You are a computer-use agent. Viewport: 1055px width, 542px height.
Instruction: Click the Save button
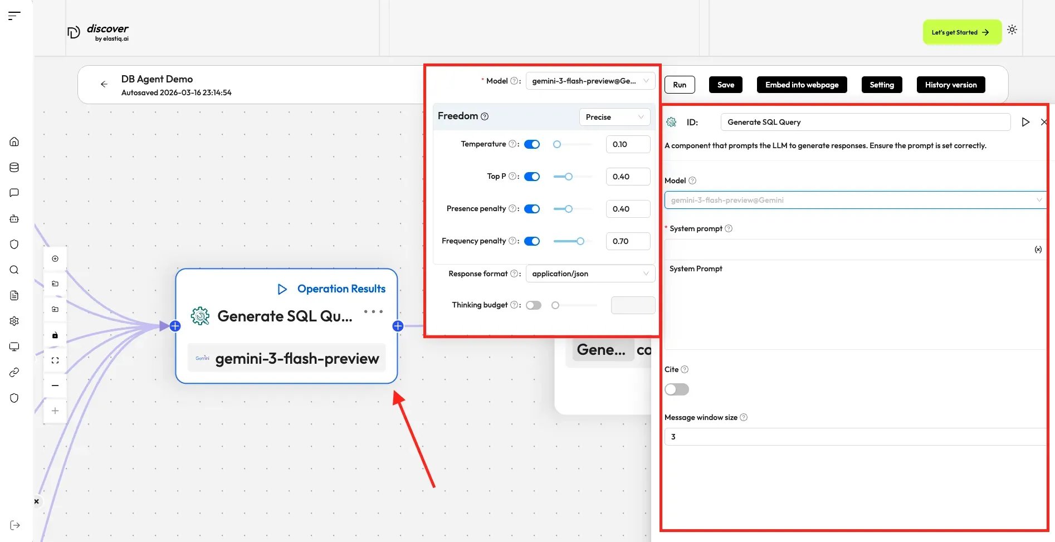tap(725, 85)
